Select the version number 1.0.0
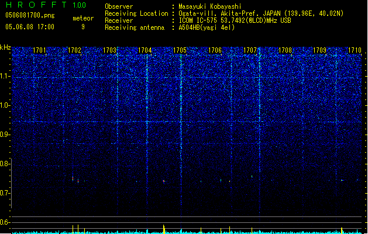The image size is (368, 234). (x=79, y=5)
